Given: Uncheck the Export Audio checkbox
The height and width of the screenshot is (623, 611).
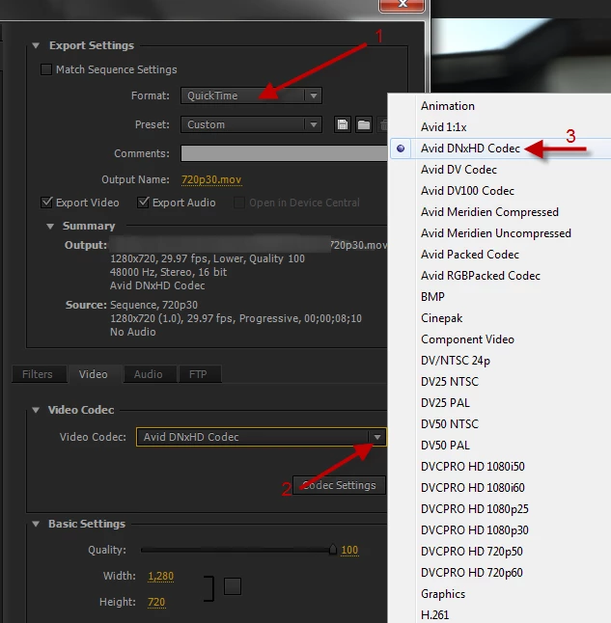Looking at the screenshot, I should pyautogui.click(x=143, y=203).
